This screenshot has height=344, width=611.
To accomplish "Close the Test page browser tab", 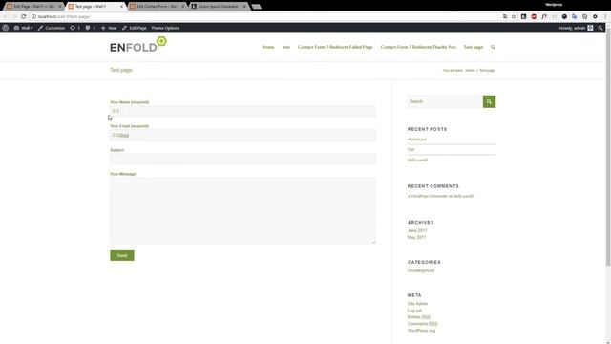I will [121, 7].
